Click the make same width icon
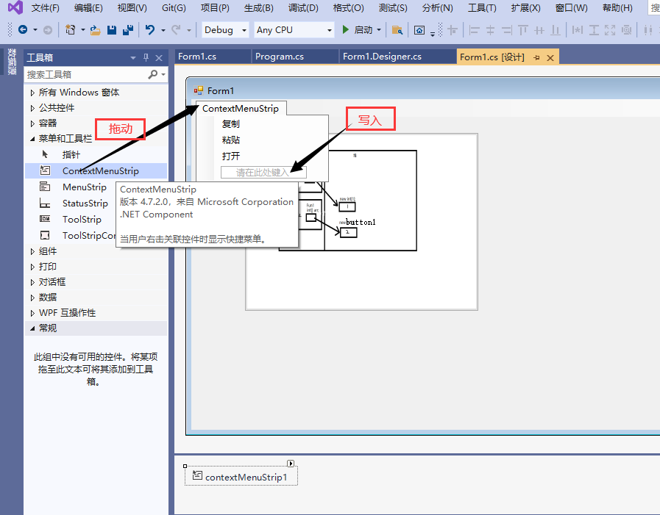 578,30
